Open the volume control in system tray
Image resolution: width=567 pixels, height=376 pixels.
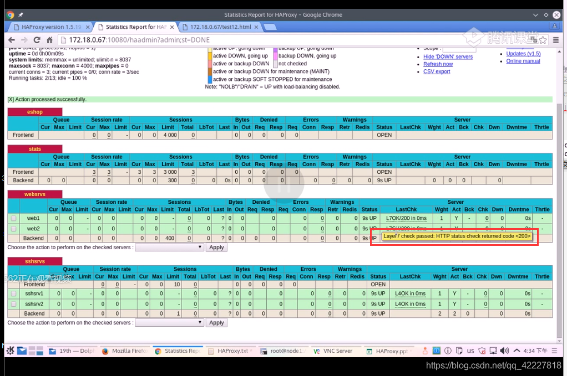505,351
